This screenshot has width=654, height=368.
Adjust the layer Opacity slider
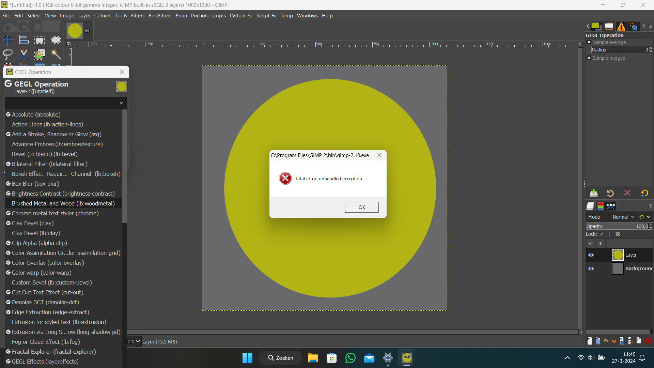coord(617,226)
